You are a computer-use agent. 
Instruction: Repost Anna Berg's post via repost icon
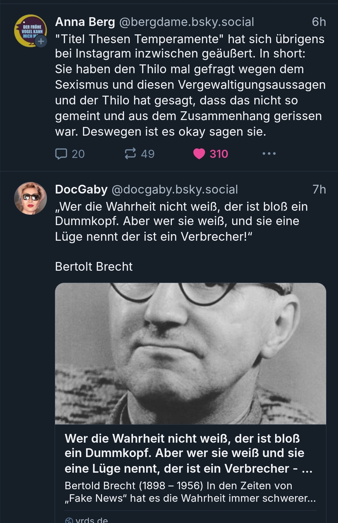pyautogui.click(x=130, y=153)
